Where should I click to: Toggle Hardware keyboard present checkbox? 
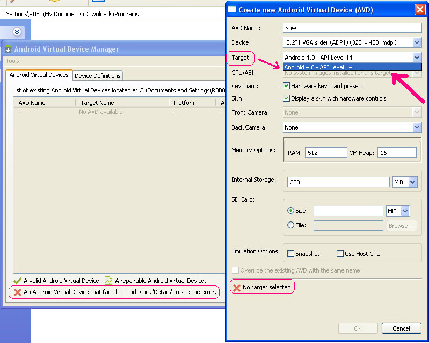[287, 86]
